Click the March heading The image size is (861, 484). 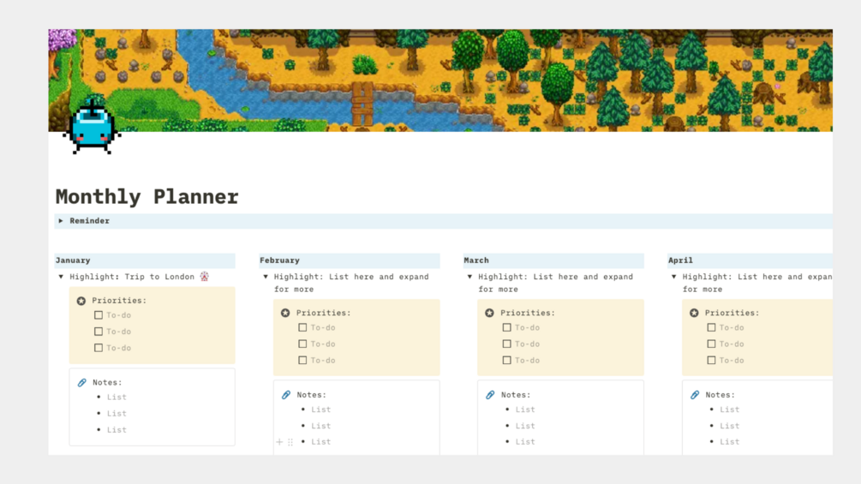tap(476, 260)
